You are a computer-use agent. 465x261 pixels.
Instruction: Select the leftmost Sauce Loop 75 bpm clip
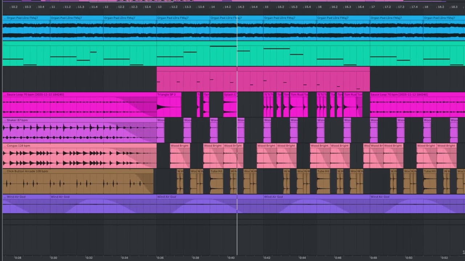[80, 105]
